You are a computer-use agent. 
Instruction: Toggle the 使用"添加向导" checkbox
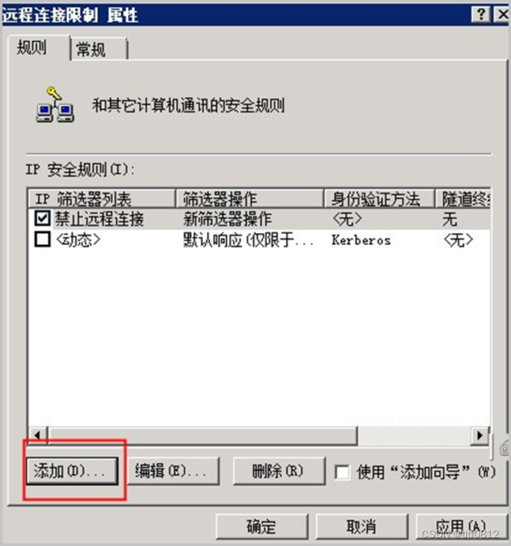click(342, 473)
